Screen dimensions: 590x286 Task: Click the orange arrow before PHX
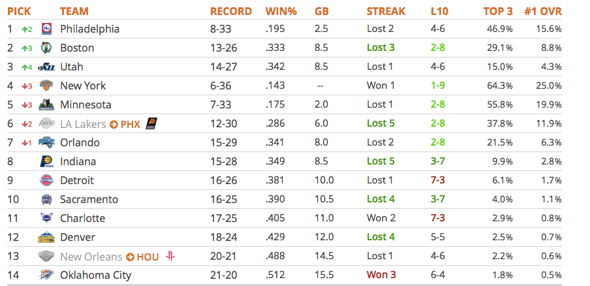pyautogui.click(x=114, y=124)
